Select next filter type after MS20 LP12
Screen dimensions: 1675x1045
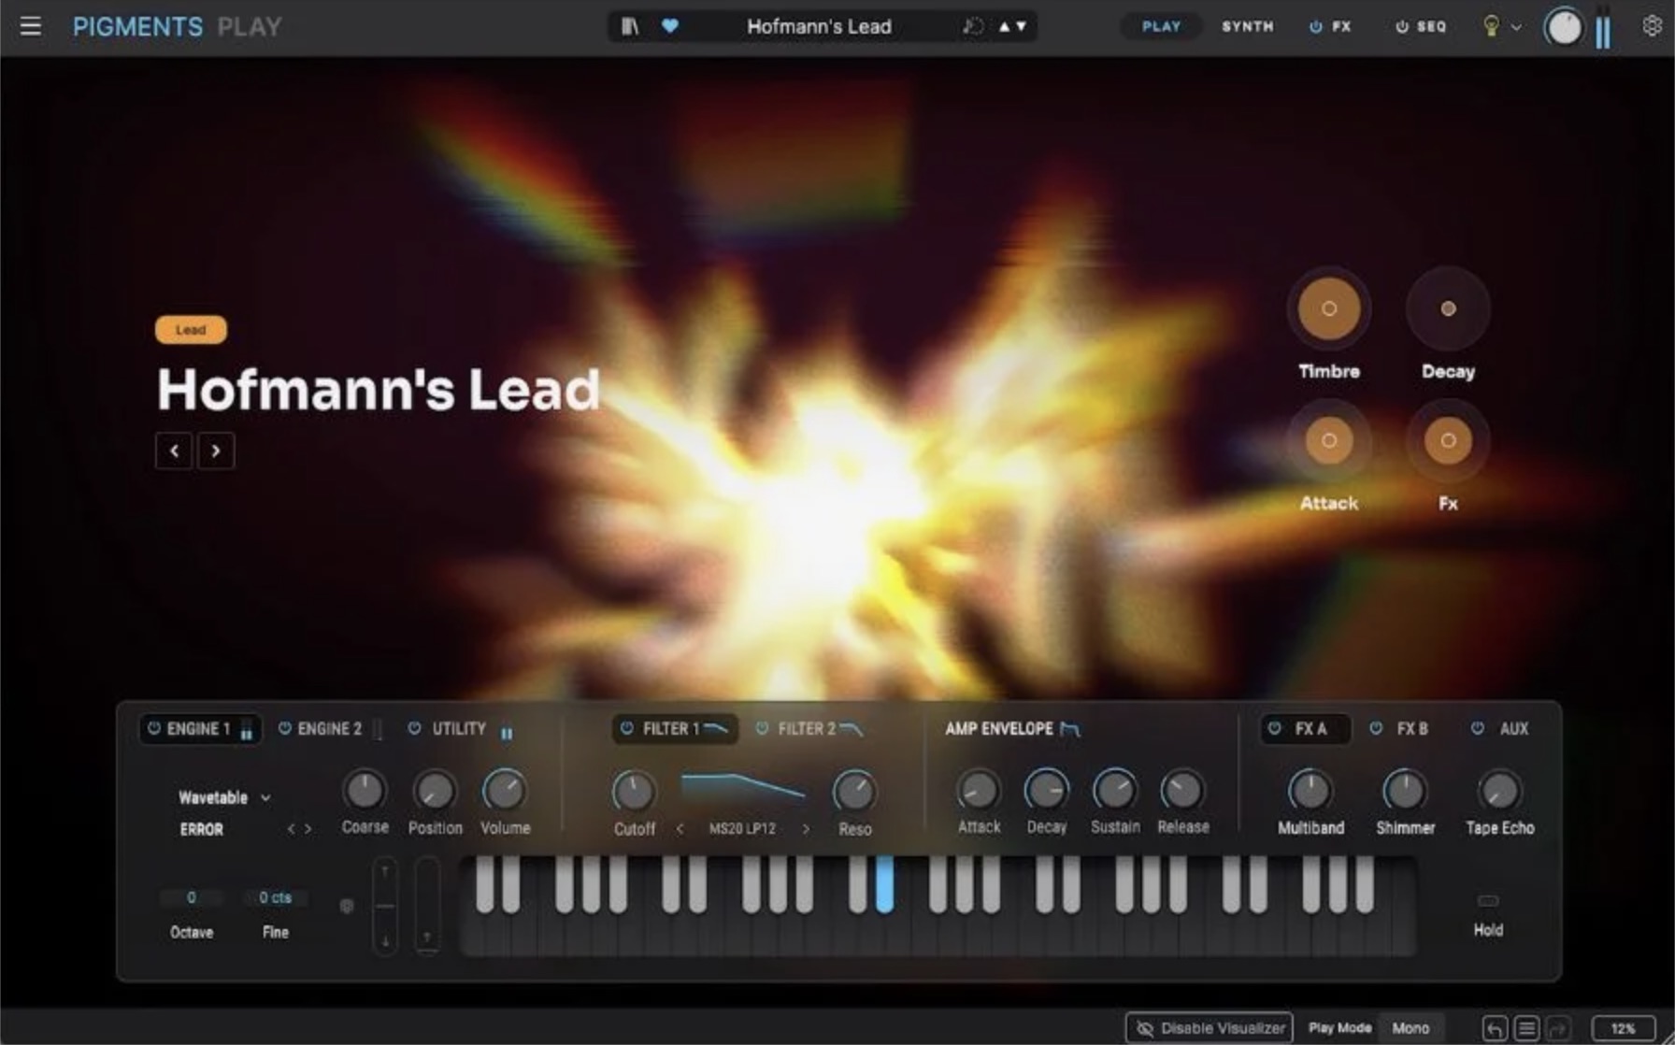coord(806,828)
